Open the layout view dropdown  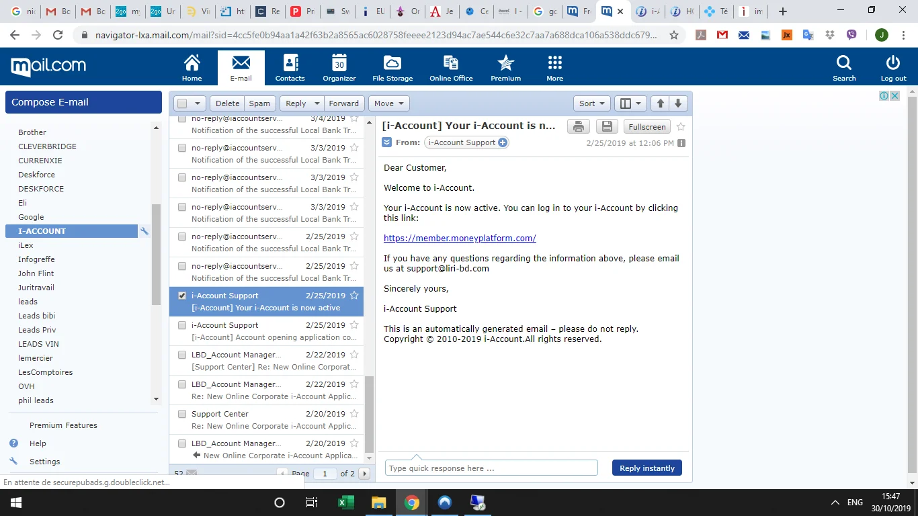pyautogui.click(x=631, y=103)
